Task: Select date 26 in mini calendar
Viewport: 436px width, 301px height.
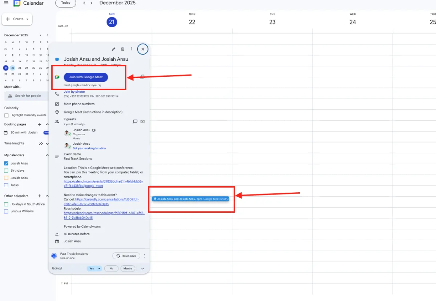Action: coord(41,68)
